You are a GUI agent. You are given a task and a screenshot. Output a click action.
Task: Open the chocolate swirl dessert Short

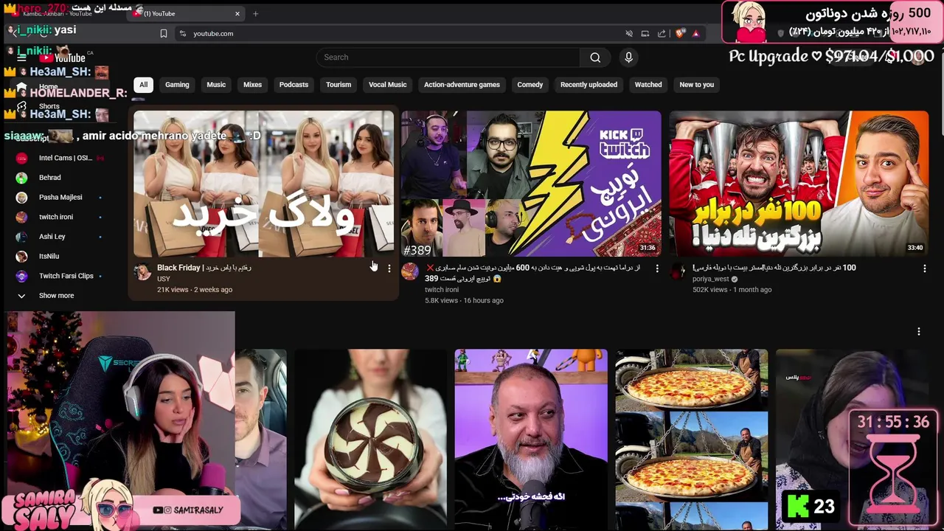pos(370,440)
